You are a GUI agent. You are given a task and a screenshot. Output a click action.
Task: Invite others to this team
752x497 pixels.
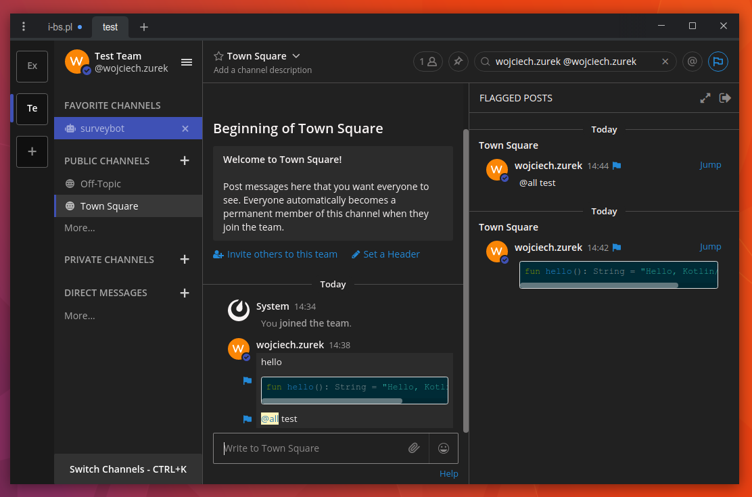pos(275,254)
